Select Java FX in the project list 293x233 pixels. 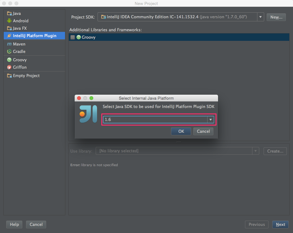click(x=34, y=28)
